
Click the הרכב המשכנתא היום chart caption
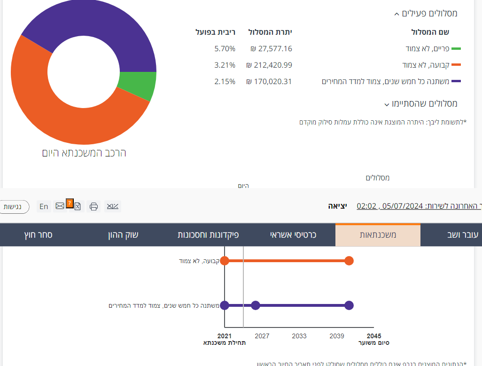[x=84, y=153]
